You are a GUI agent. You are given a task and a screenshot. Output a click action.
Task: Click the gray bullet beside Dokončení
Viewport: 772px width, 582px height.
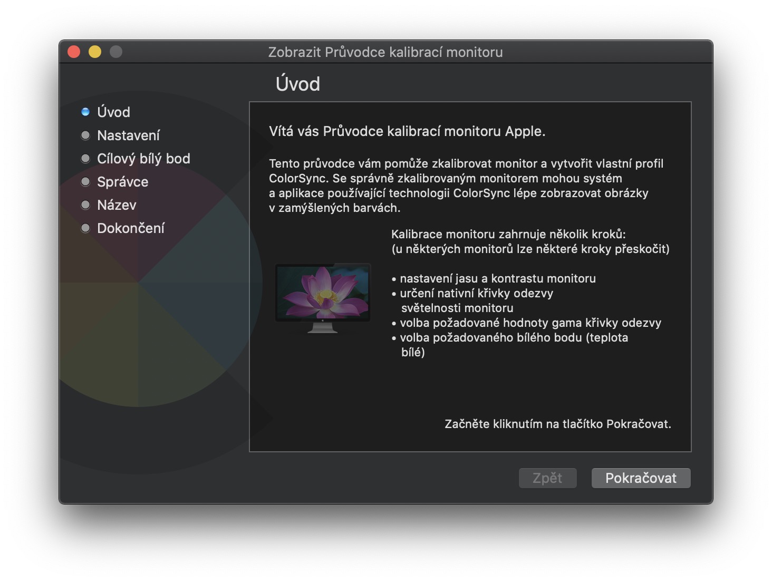pos(85,228)
